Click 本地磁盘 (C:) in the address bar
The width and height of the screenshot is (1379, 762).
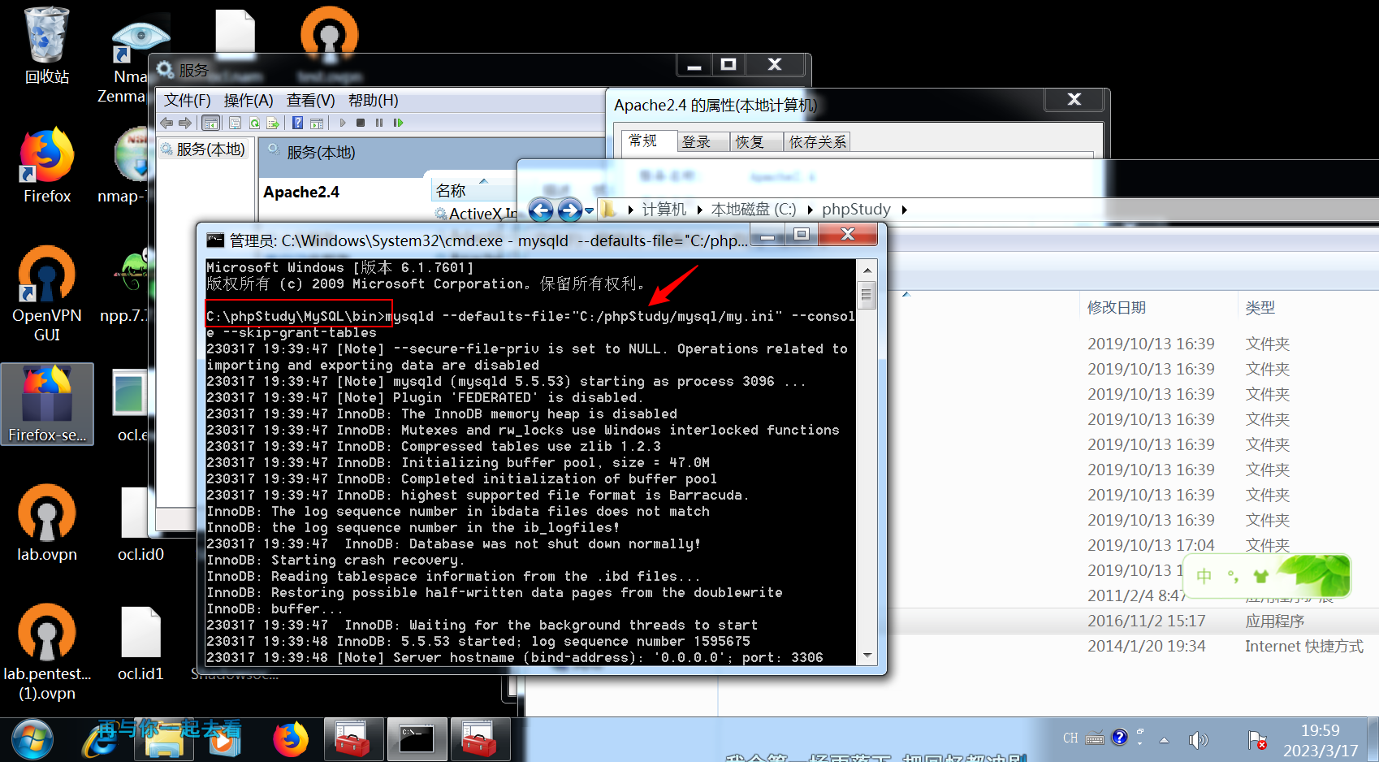754,210
